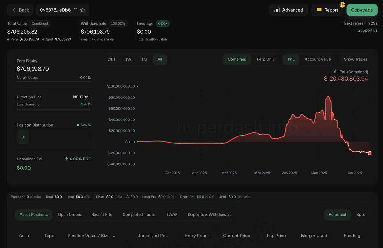The width and height of the screenshot is (383, 248).
Task: Click the Copytrade button
Action: [362, 10]
